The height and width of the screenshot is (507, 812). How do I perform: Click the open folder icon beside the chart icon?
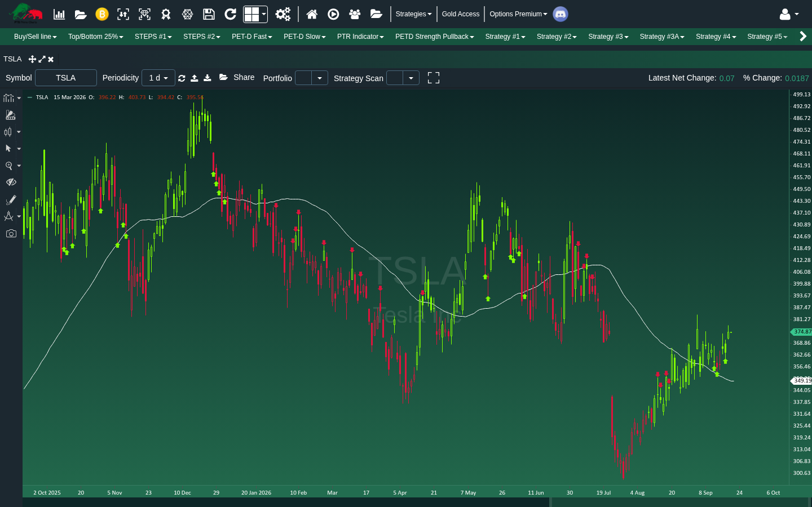(x=81, y=14)
